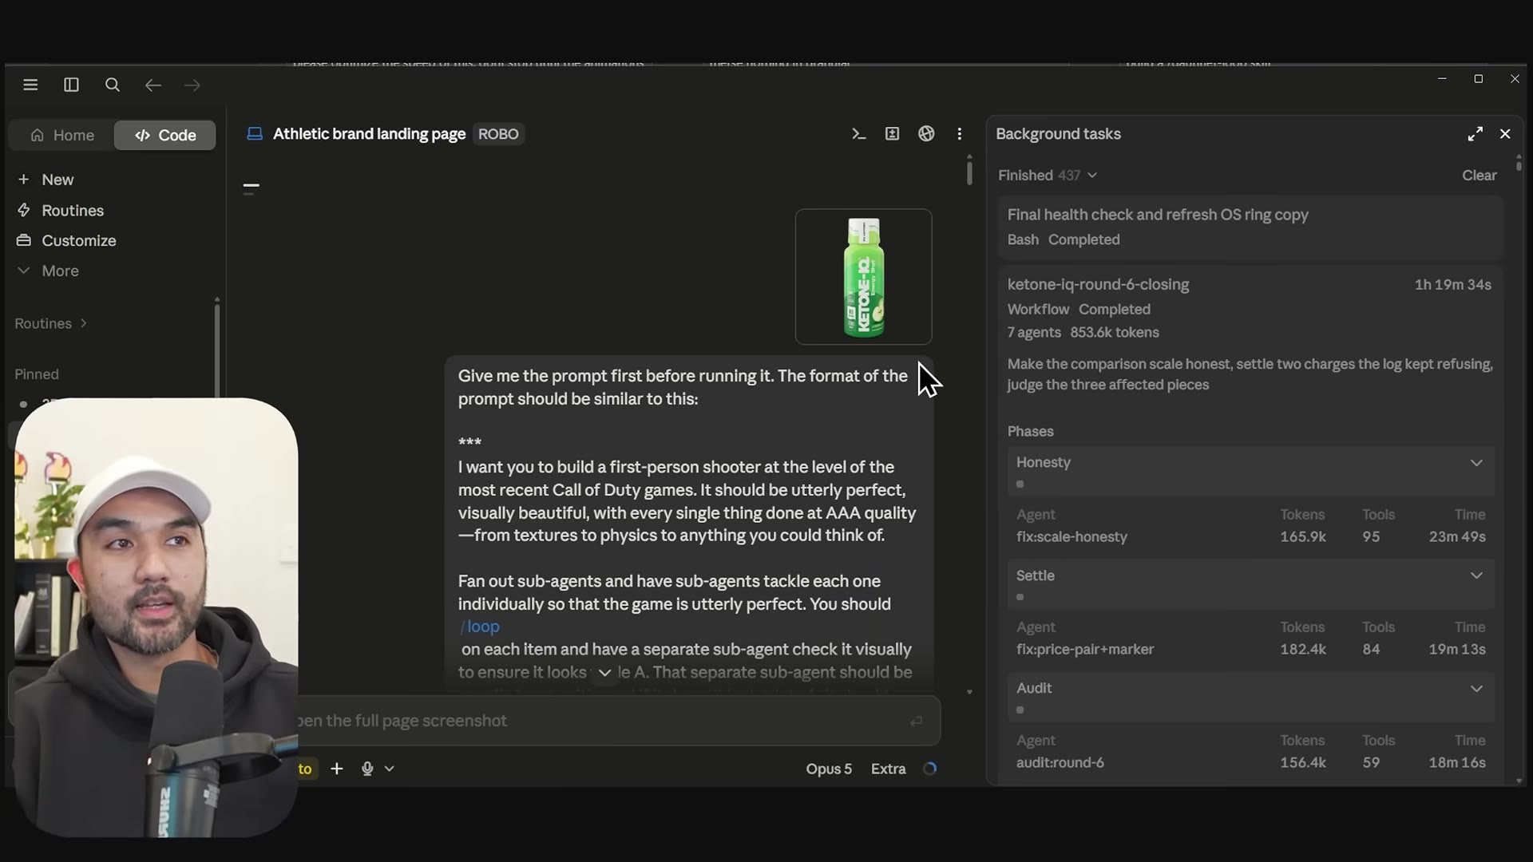Click the ROBO project tag
1533x862 pixels.
coord(498,134)
